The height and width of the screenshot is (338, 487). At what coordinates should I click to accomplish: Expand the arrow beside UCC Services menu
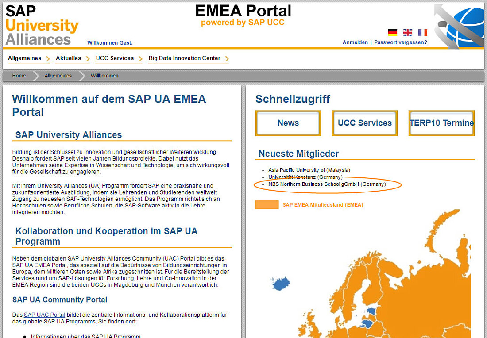[x=140, y=59]
